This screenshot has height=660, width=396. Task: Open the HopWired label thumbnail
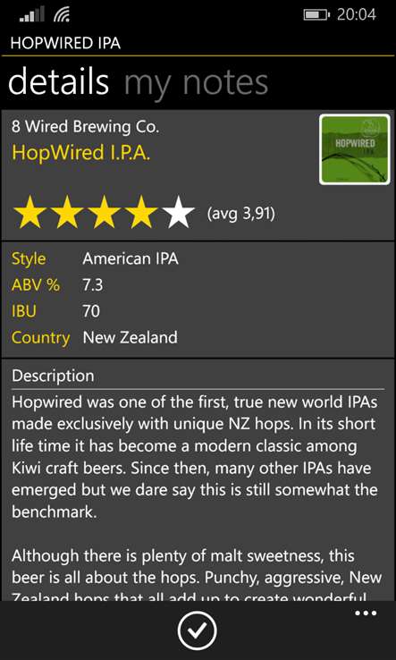pyautogui.click(x=354, y=149)
